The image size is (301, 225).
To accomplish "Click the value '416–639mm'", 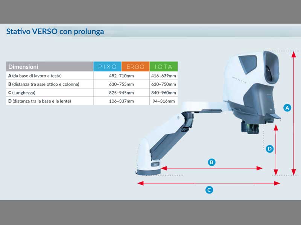I will click(164, 76).
